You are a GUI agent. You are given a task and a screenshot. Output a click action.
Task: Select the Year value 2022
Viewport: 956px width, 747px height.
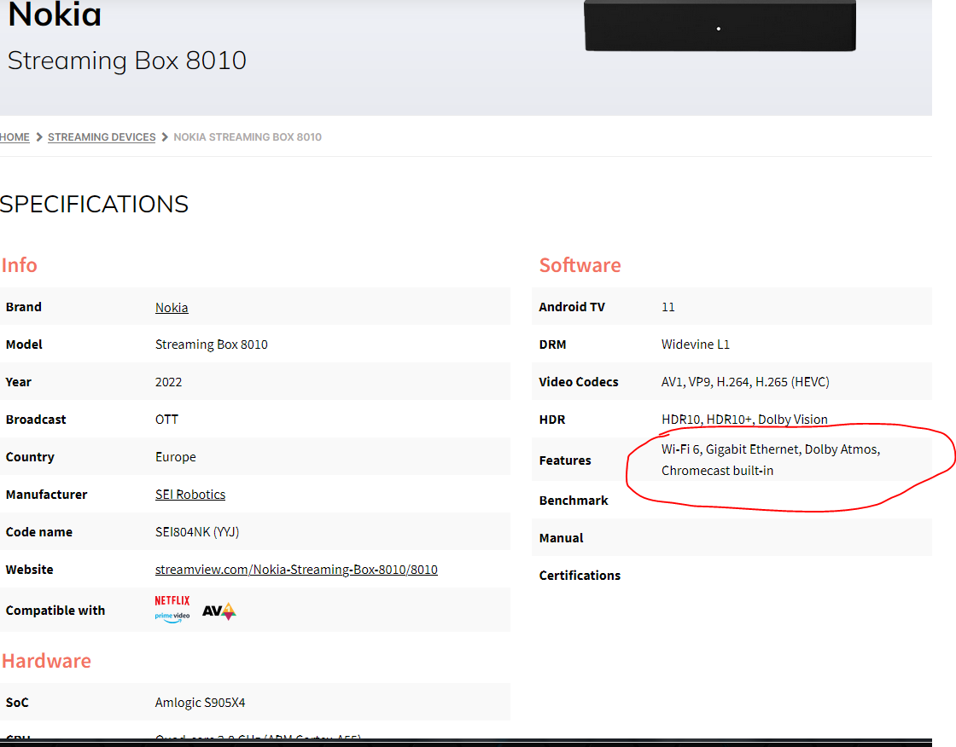[x=168, y=382]
